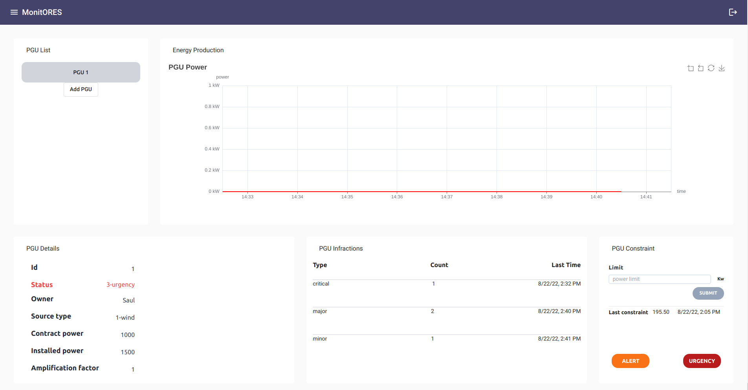Restore the PGU Power chart view

pos(711,68)
